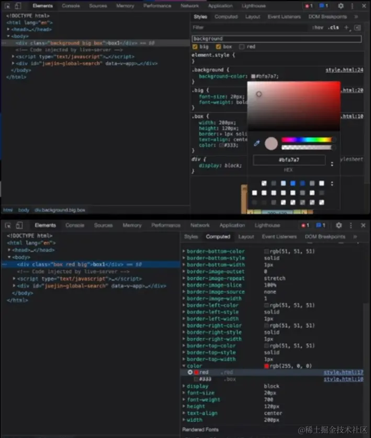The width and height of the screenshot is (371, 438).
Task: Toggle device toolbar icon in lower DevTools
Action: [x=19, y=225]
